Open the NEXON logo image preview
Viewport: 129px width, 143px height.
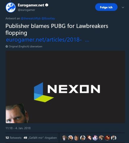pos(65,87)
